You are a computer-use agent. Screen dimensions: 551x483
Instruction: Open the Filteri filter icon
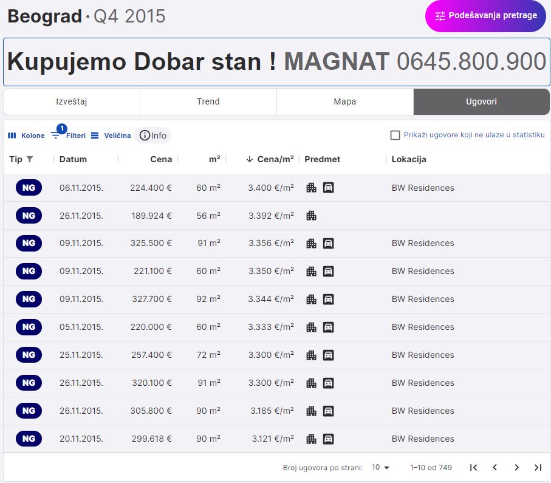(56, 135)
